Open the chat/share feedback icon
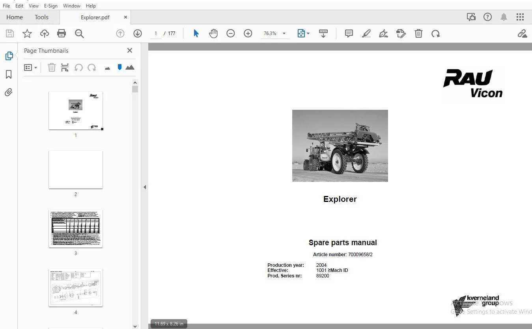This screenshot has height=329, width=532. point(471,17)
